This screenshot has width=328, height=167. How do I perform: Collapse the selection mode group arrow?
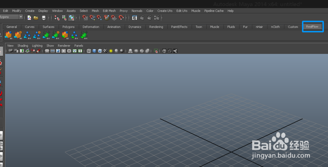tap(76, 18)
